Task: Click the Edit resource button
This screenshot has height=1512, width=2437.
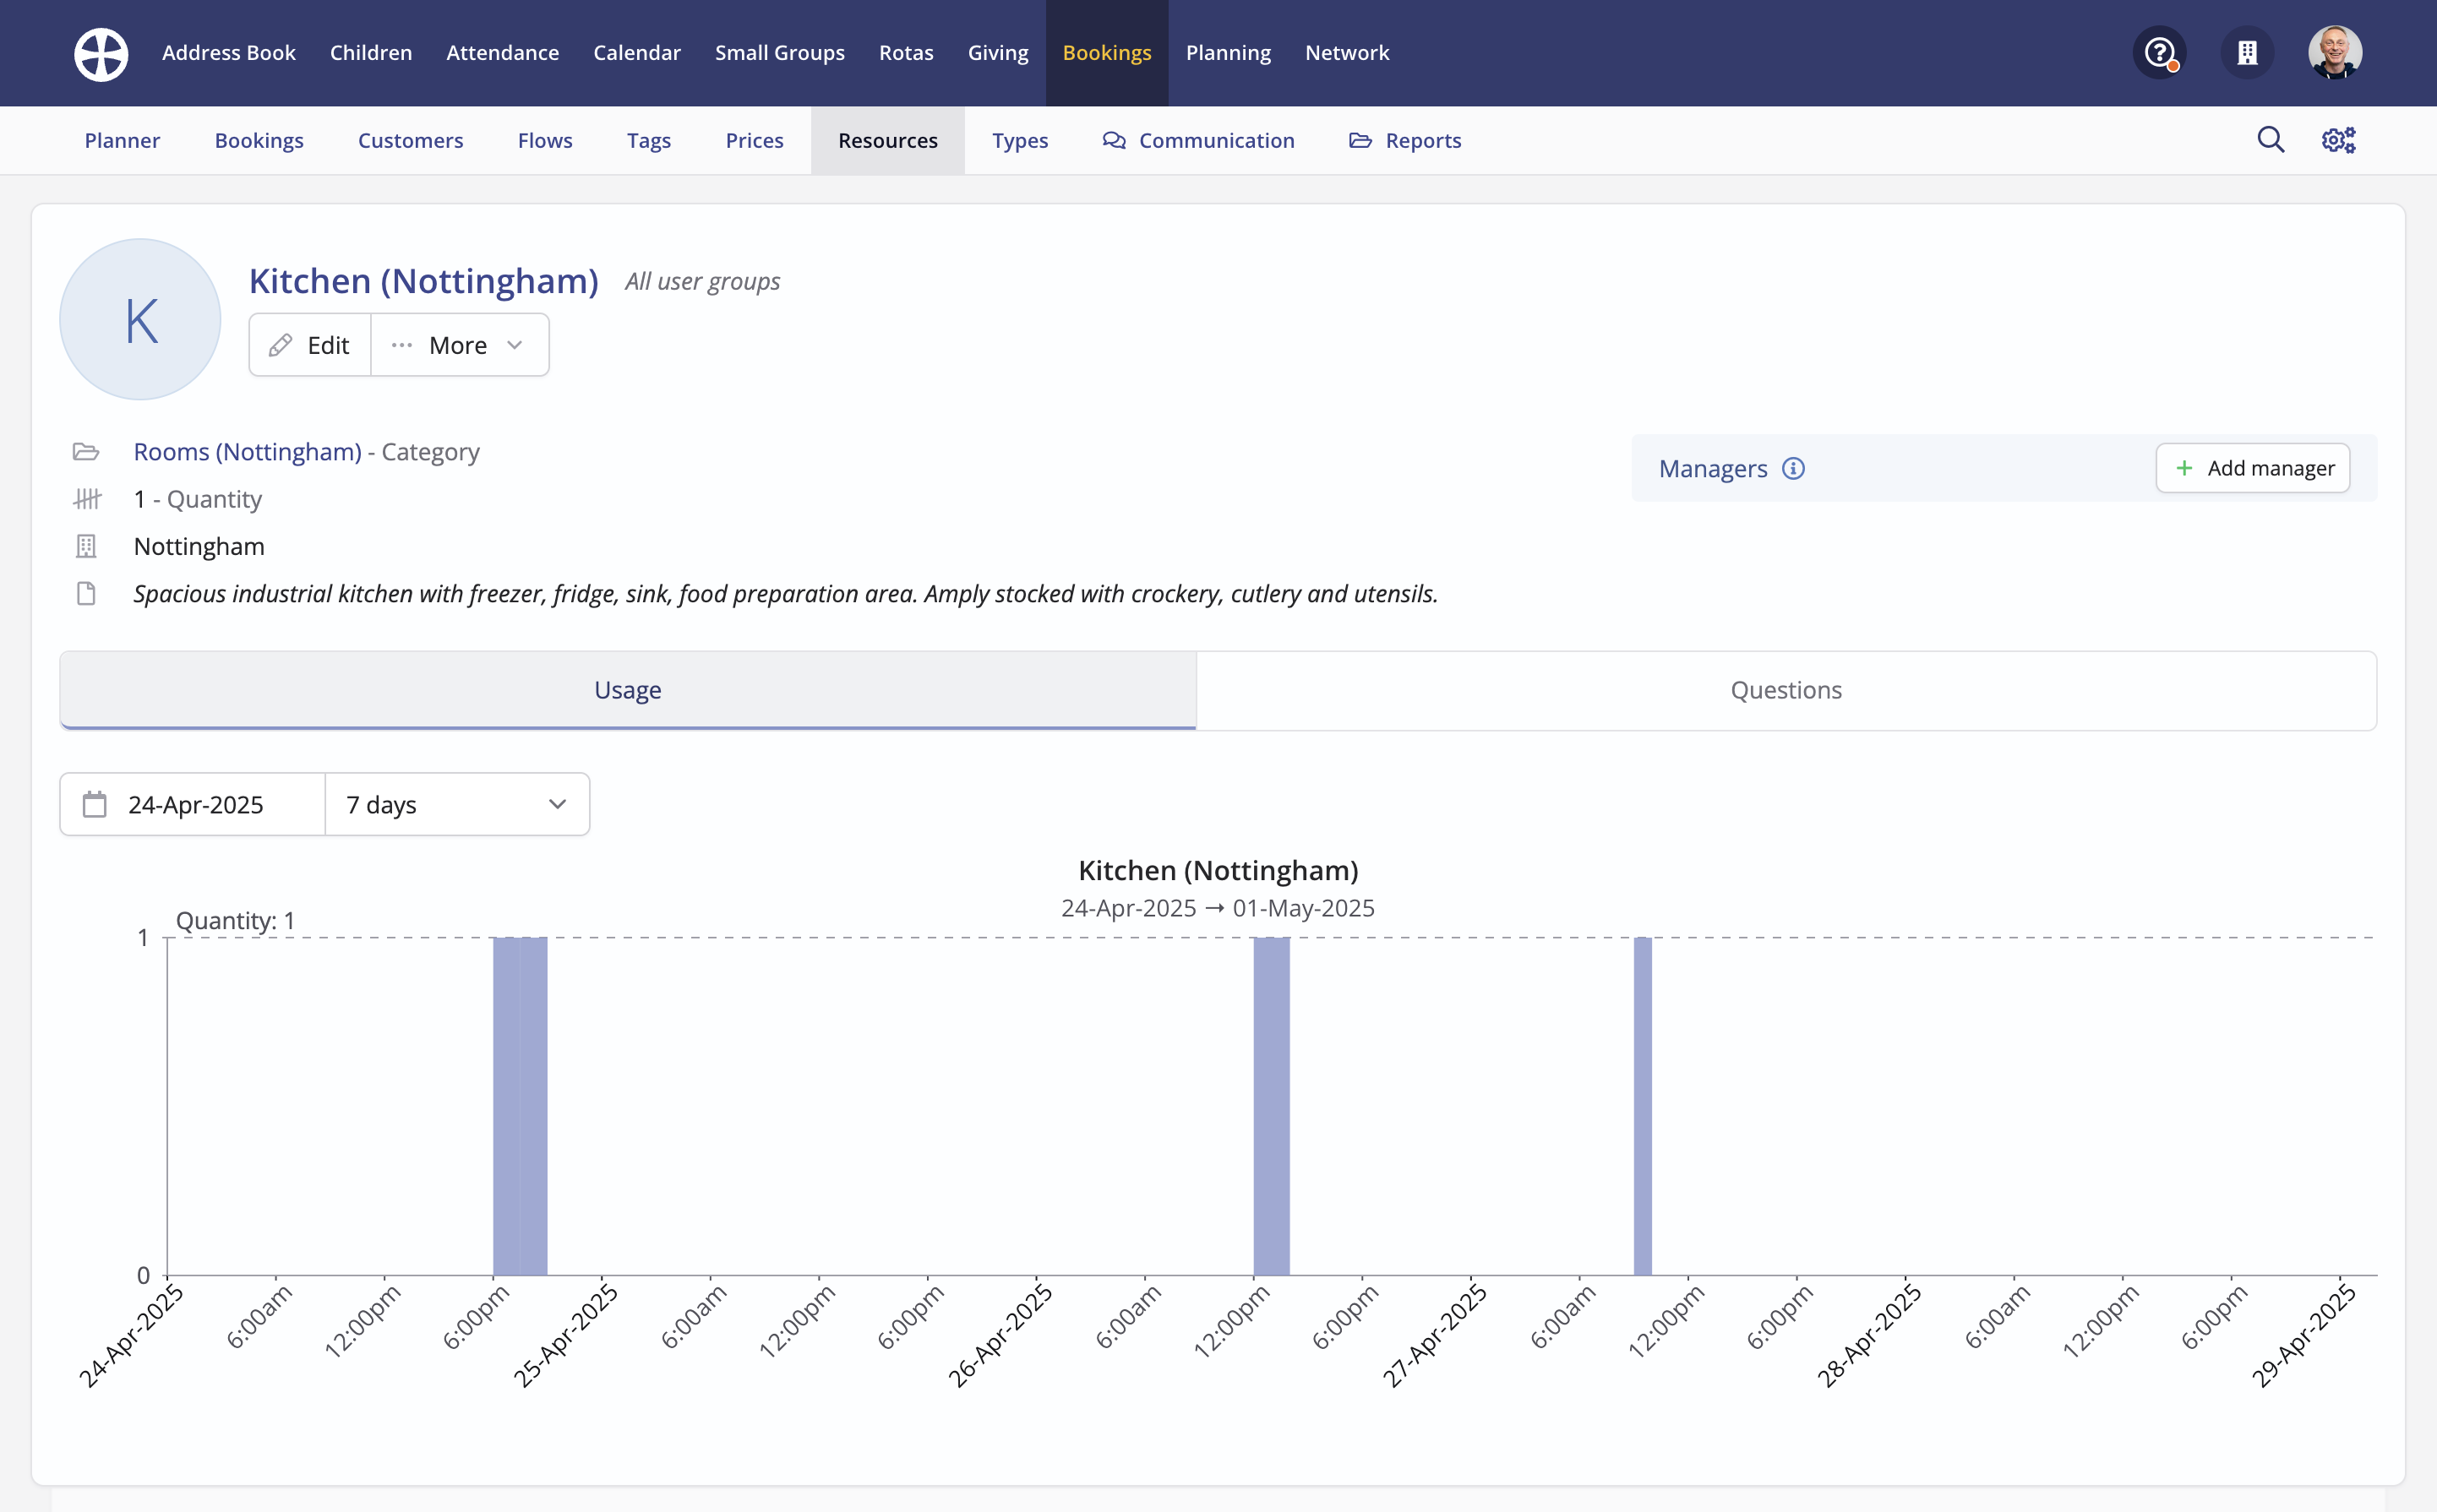Action: tap(310, 345)
